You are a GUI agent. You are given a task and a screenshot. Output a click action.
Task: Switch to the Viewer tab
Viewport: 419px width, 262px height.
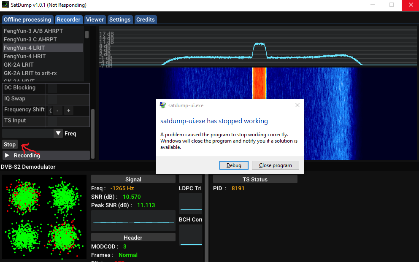coord(95,19)
